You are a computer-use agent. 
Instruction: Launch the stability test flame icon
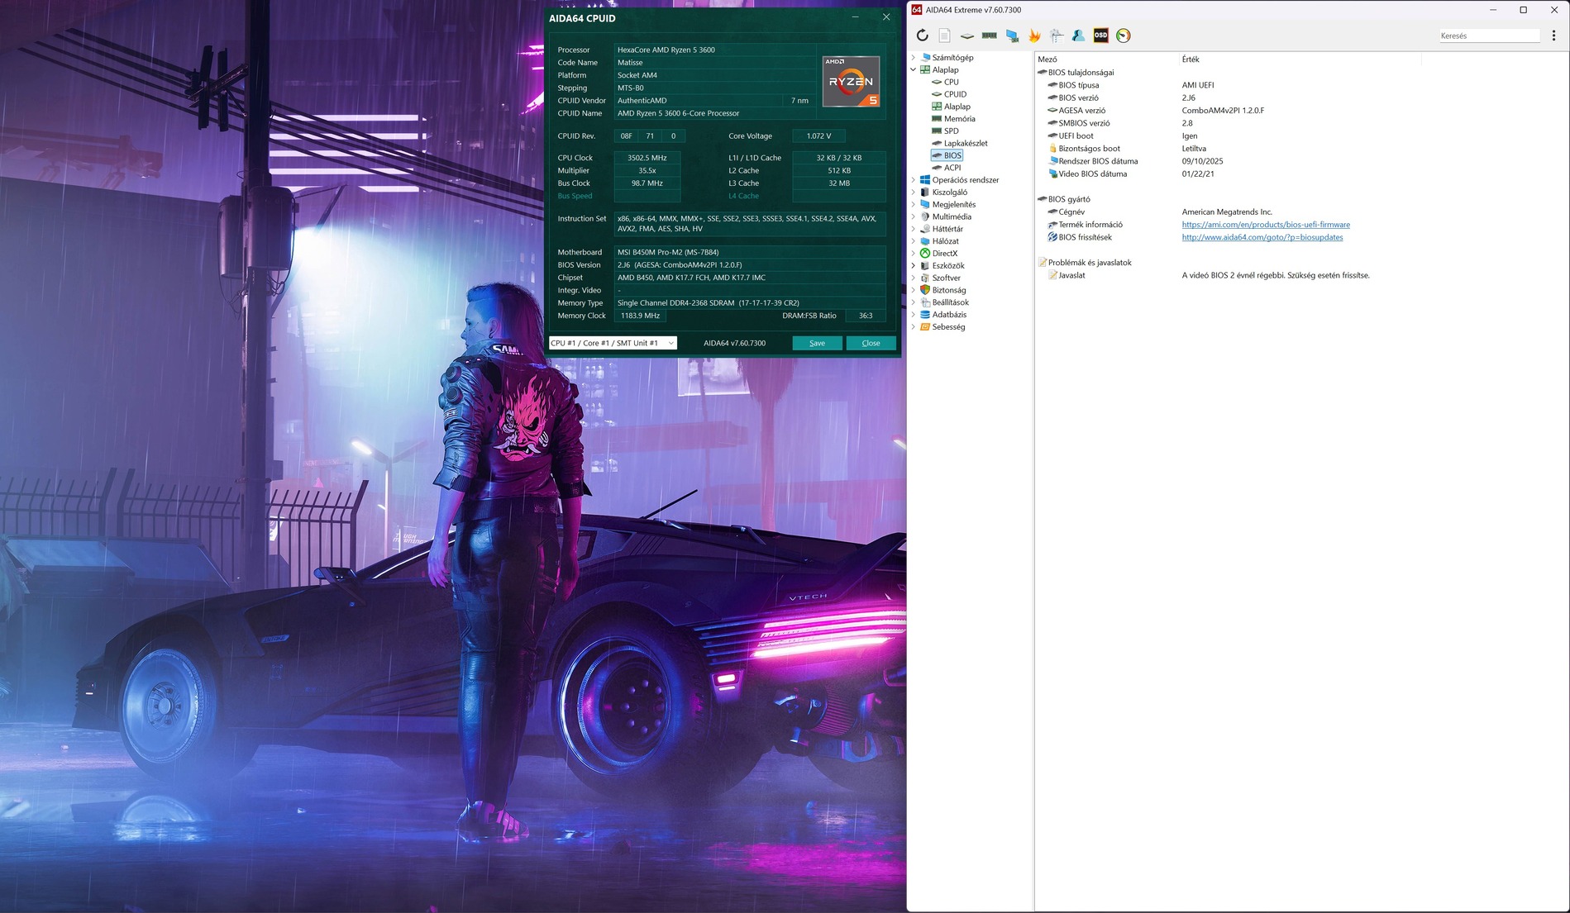click(x=1034, y=36)
